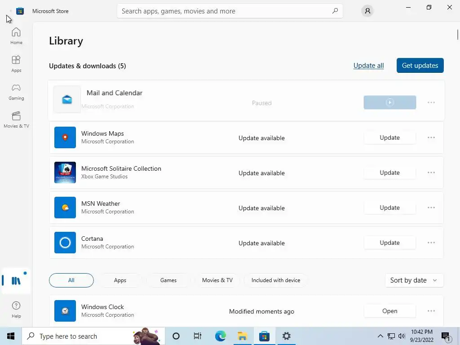Viewport: 460px width, 345px height.
Task: Click the Get updates button
Action: pos(420,66)
